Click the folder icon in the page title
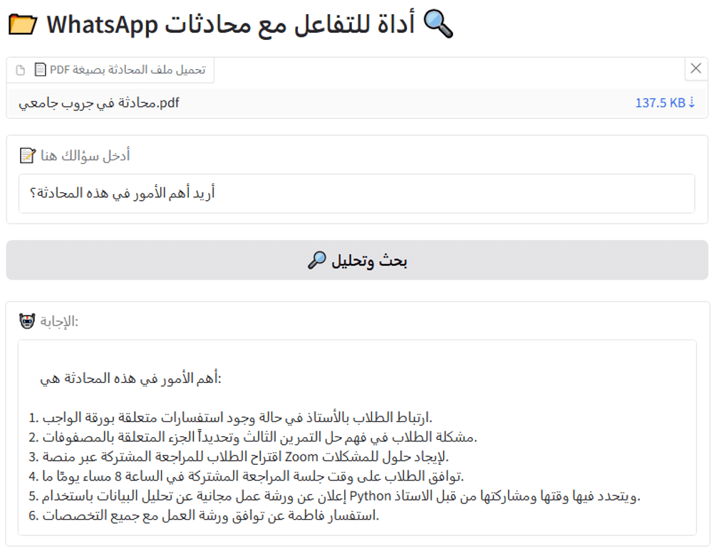The width and height of the screenshot is (714, 551). click(22, 25)
